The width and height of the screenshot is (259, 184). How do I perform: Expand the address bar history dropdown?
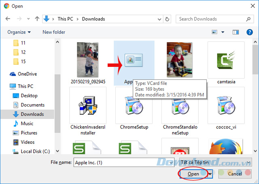159,19
